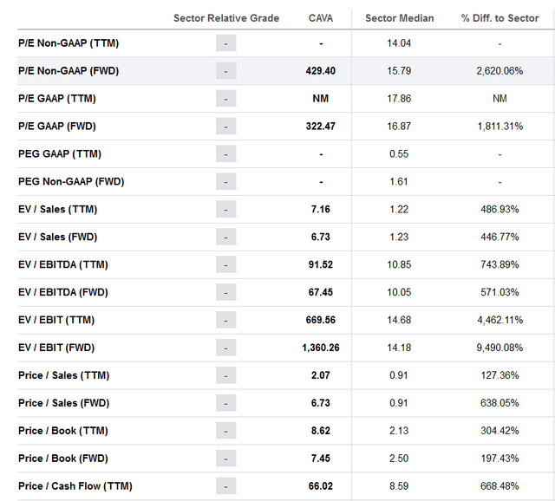Open the EV / EBITDA (FWD) metric
The height and width of the screenshot is (501, 555).
coord(62,293)
